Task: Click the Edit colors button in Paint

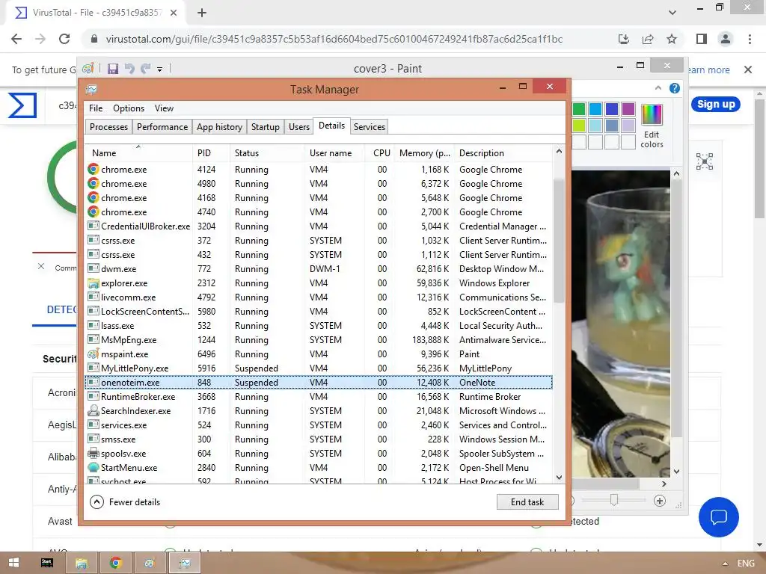Action: click(x=652, y=126)
